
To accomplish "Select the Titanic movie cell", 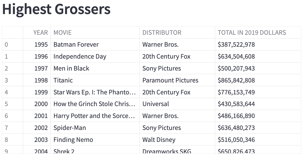I will (95, 80).
